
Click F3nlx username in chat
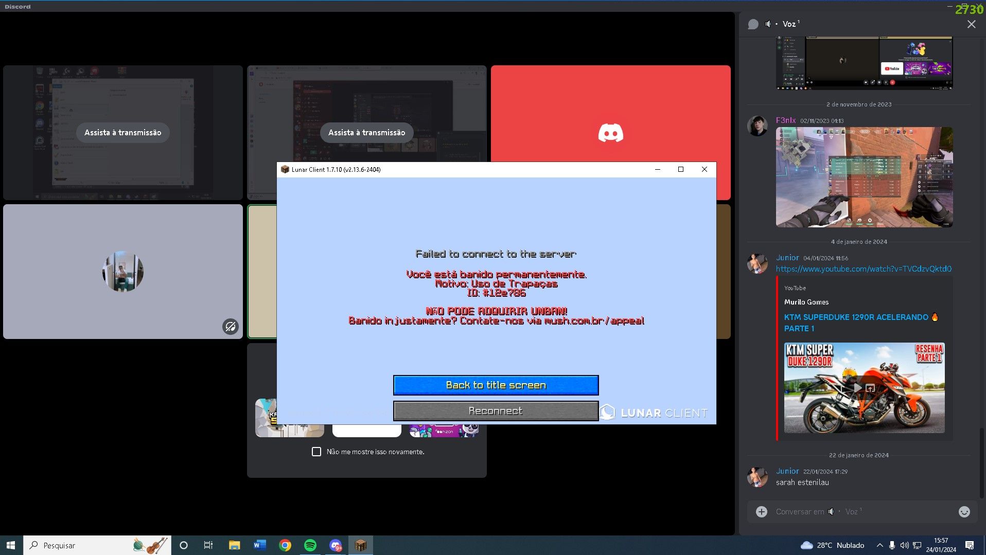tap(785, 120)
